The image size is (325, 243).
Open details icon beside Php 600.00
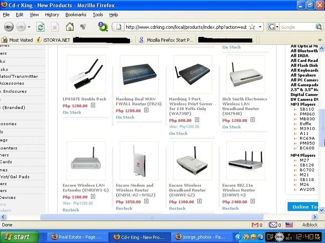[197, 119]
